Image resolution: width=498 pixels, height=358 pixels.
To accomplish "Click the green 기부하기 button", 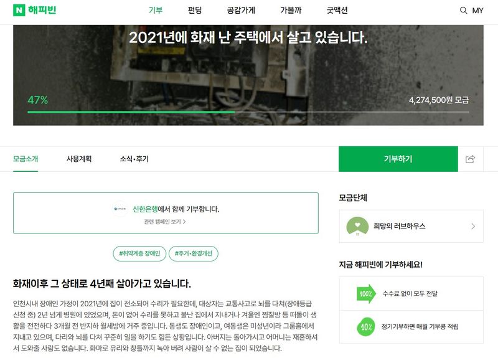I will [x=398, y=159].
